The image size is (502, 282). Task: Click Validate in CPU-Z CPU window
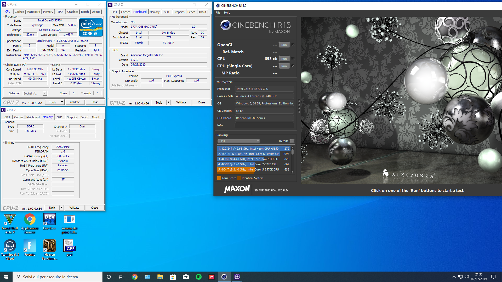[x=75, y=102]
